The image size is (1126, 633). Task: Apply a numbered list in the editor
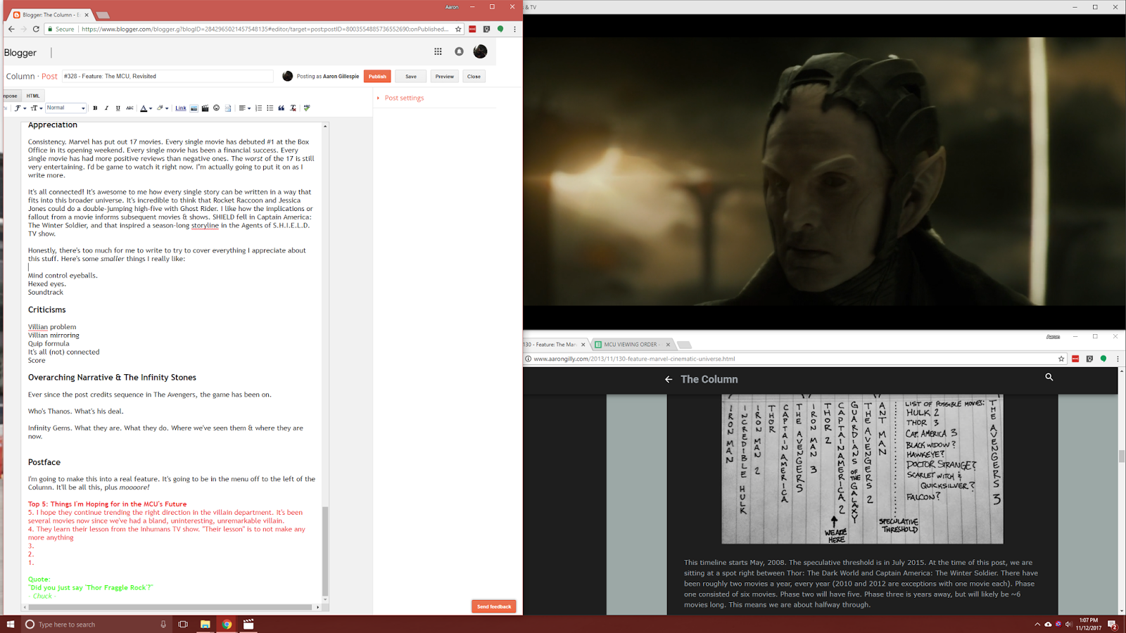click(258, 108)
